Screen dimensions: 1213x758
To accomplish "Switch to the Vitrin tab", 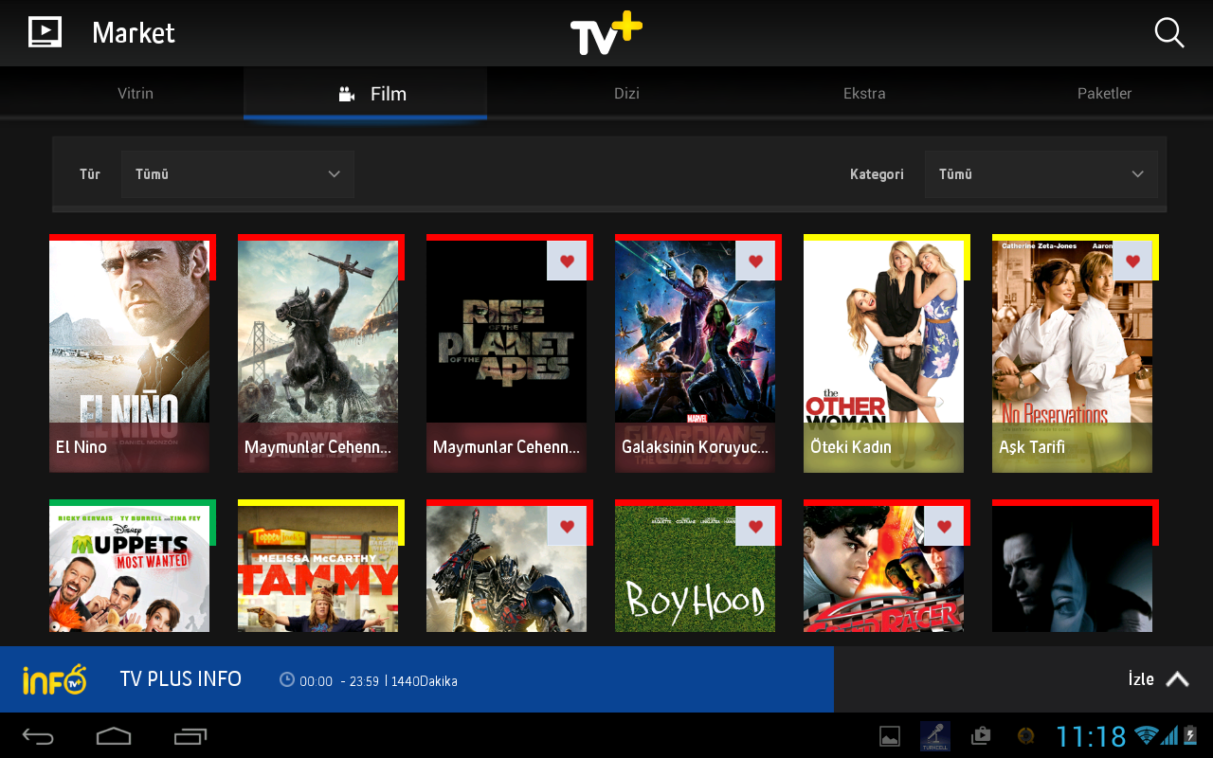I will (x=136, y=93).
